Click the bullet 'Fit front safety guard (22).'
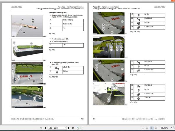The height and width of the screenshot is (131, 175). point(60,41)
